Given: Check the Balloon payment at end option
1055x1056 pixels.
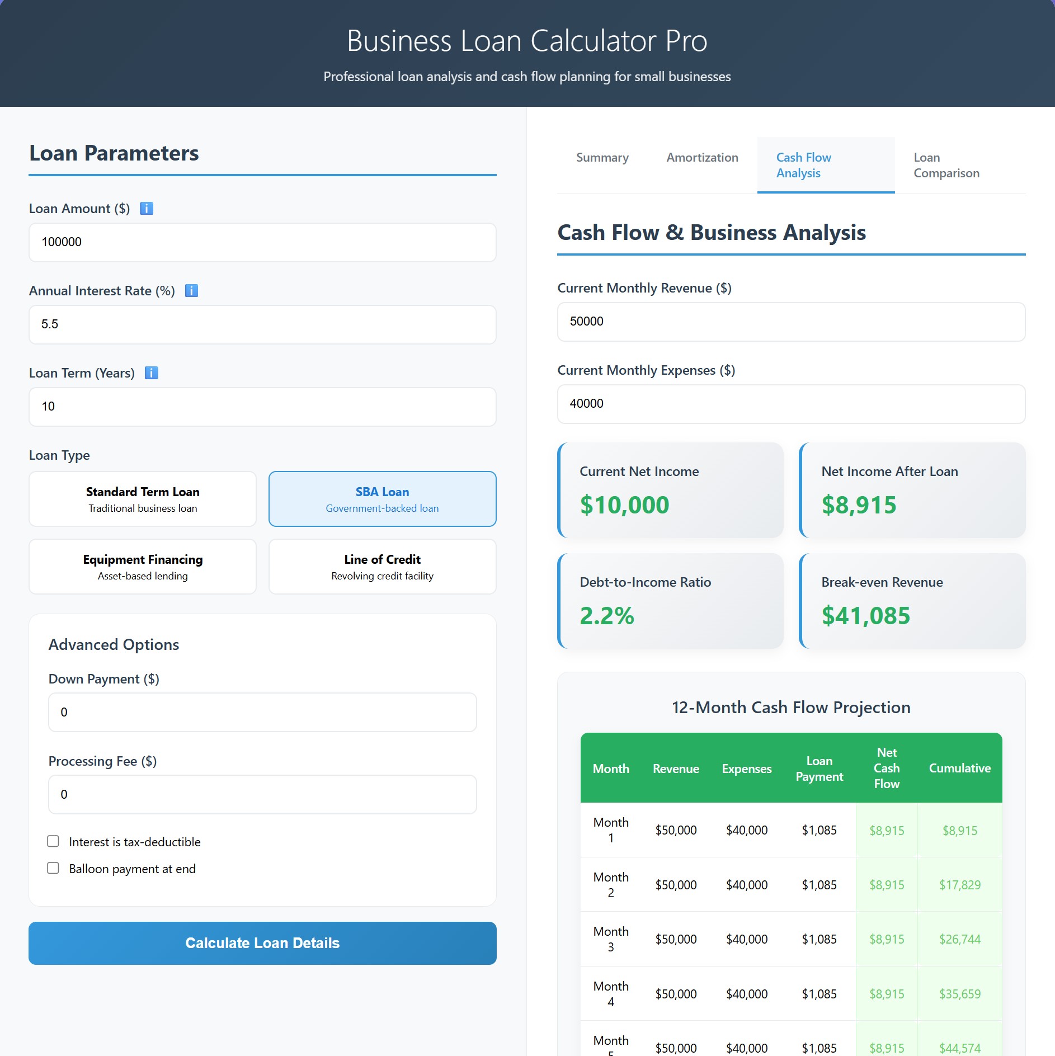Looking at the screenshot, I should coord(54,868).
